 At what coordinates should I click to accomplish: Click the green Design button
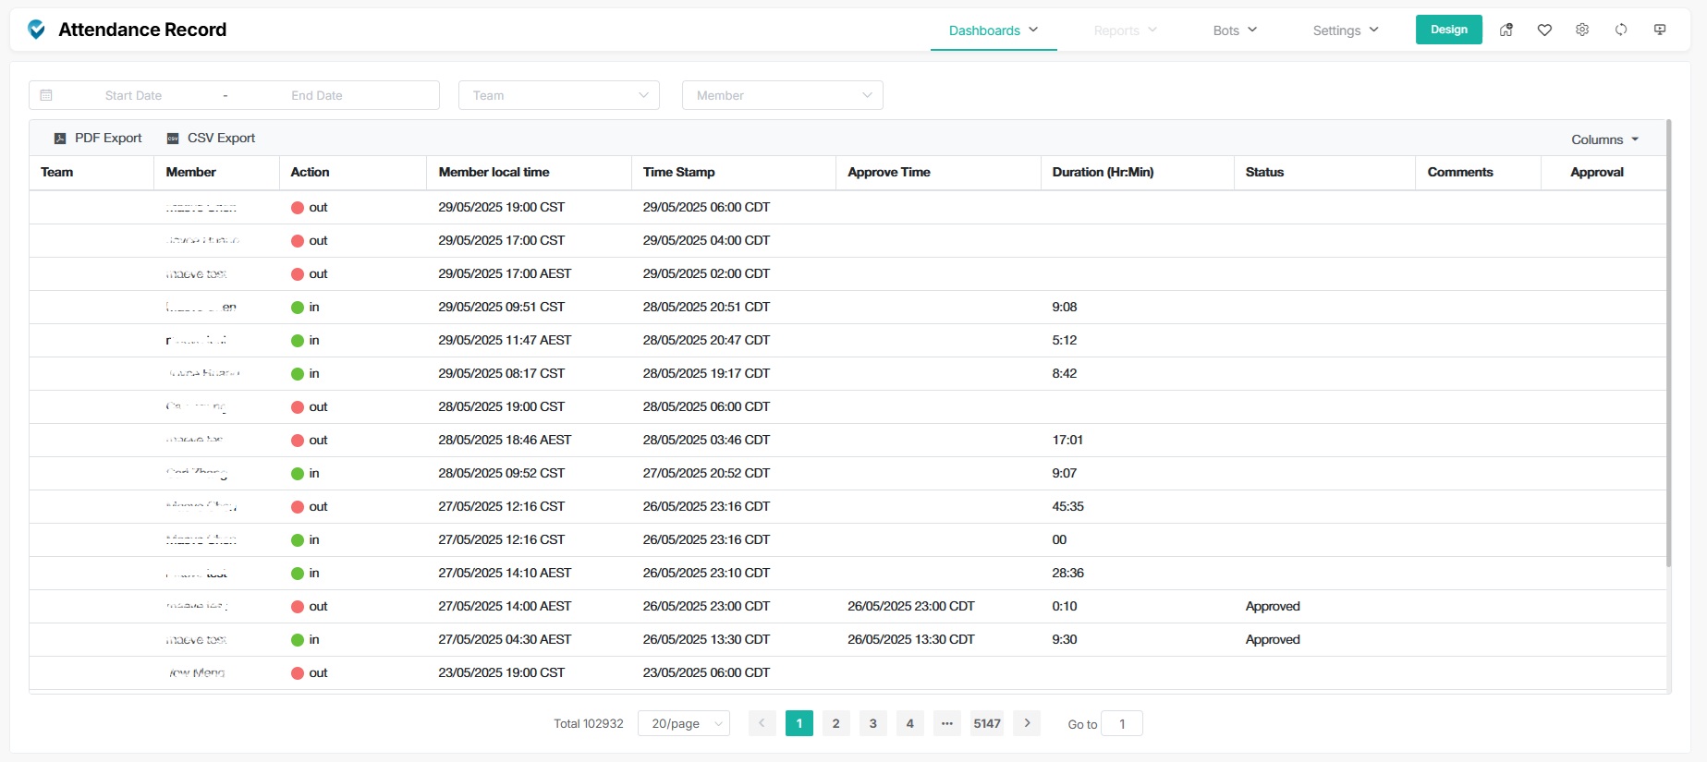[1448, 30]
